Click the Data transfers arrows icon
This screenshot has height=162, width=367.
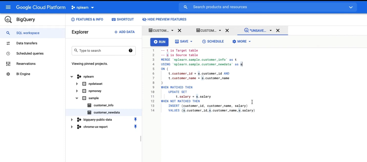8,43
